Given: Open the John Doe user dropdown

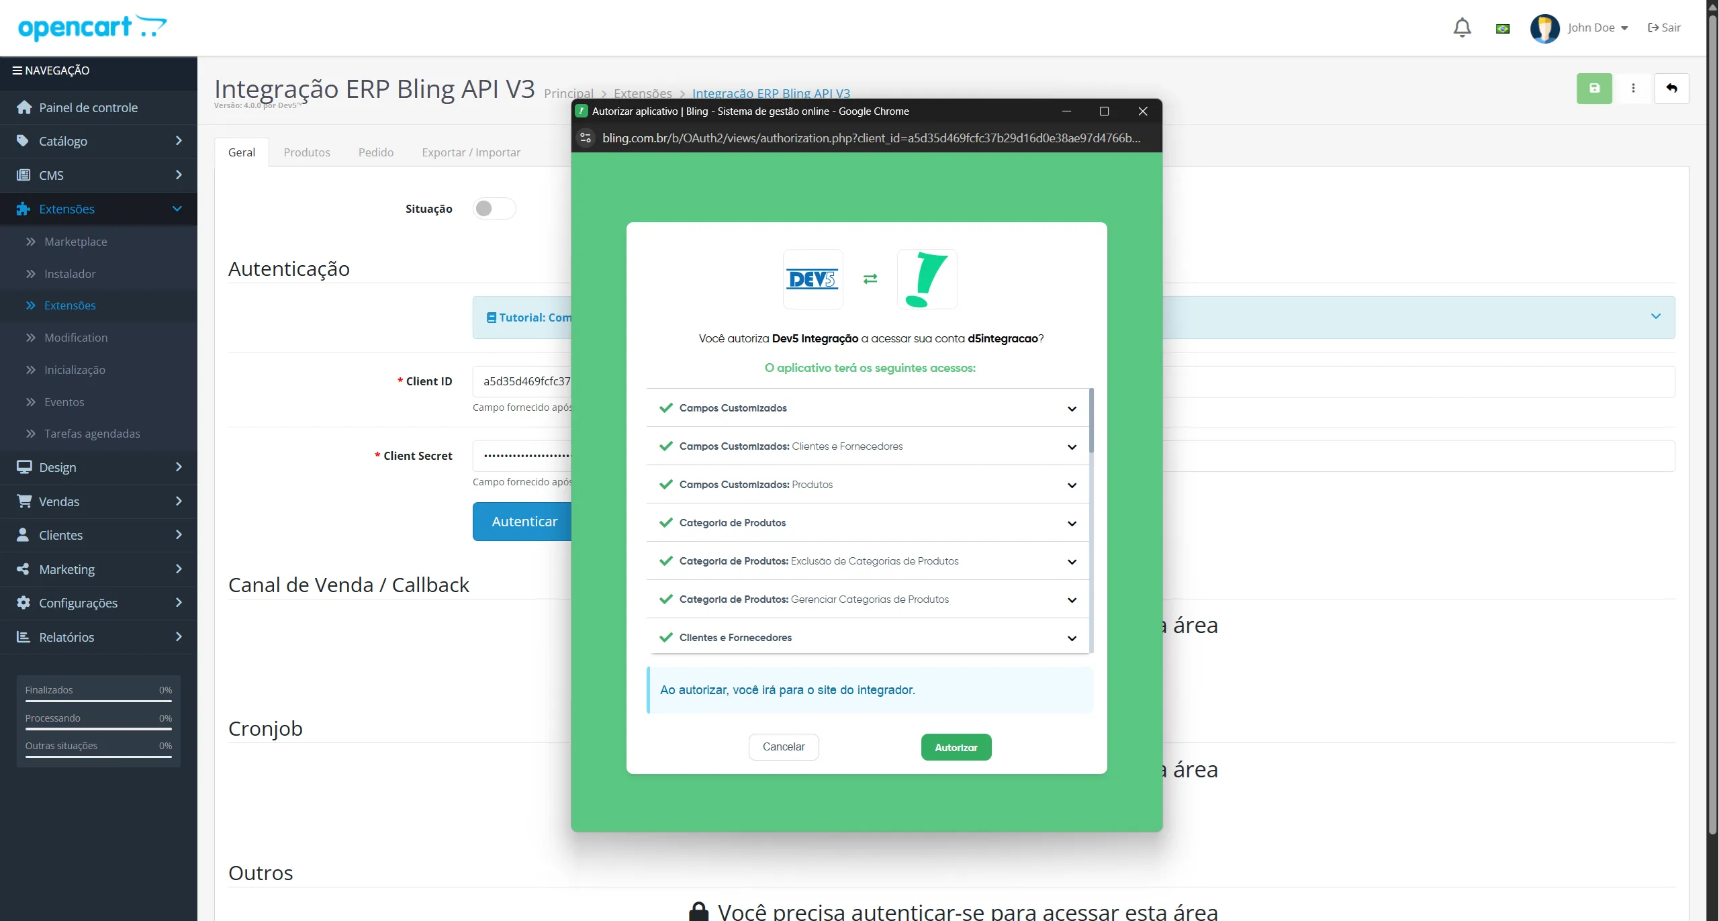Looking at the screenshot, I should point(1597,28).
